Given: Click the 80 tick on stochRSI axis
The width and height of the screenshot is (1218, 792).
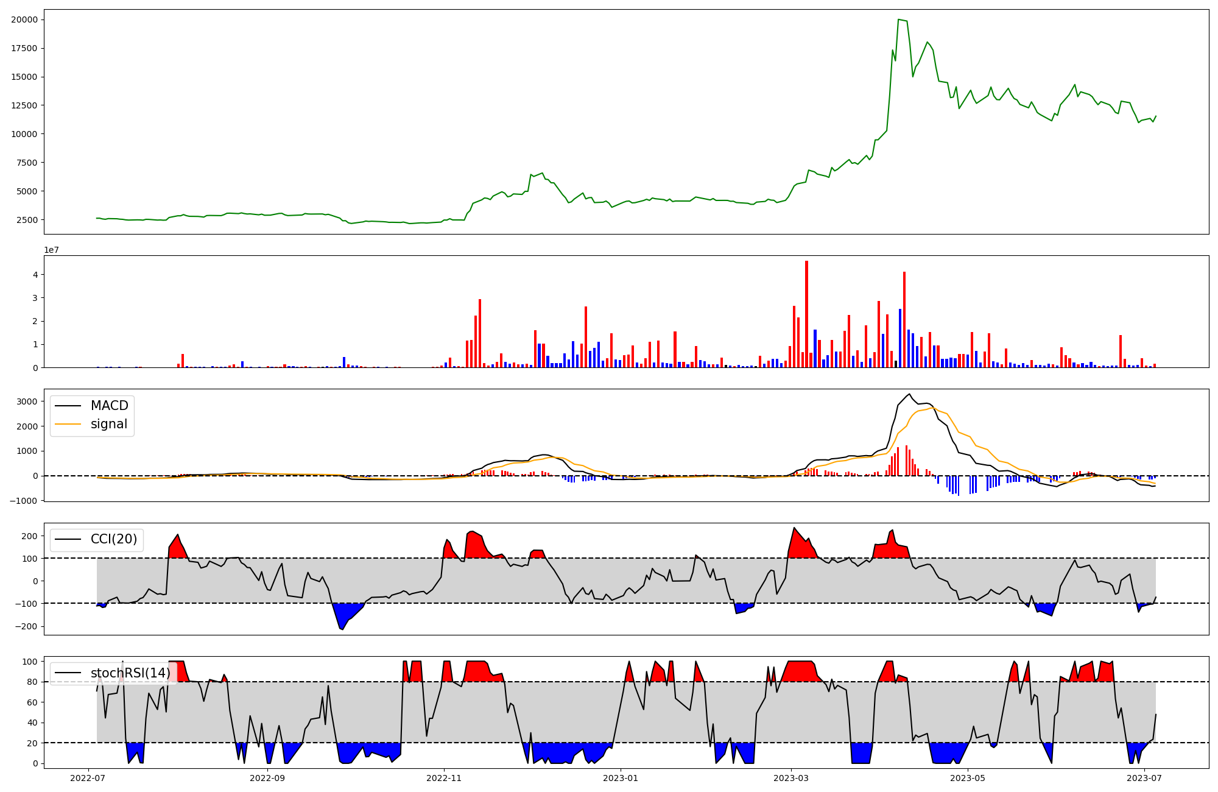Looking at the screenshot, I should point(32,682).
